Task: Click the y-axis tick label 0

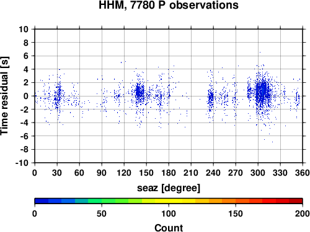Action: 26,96
